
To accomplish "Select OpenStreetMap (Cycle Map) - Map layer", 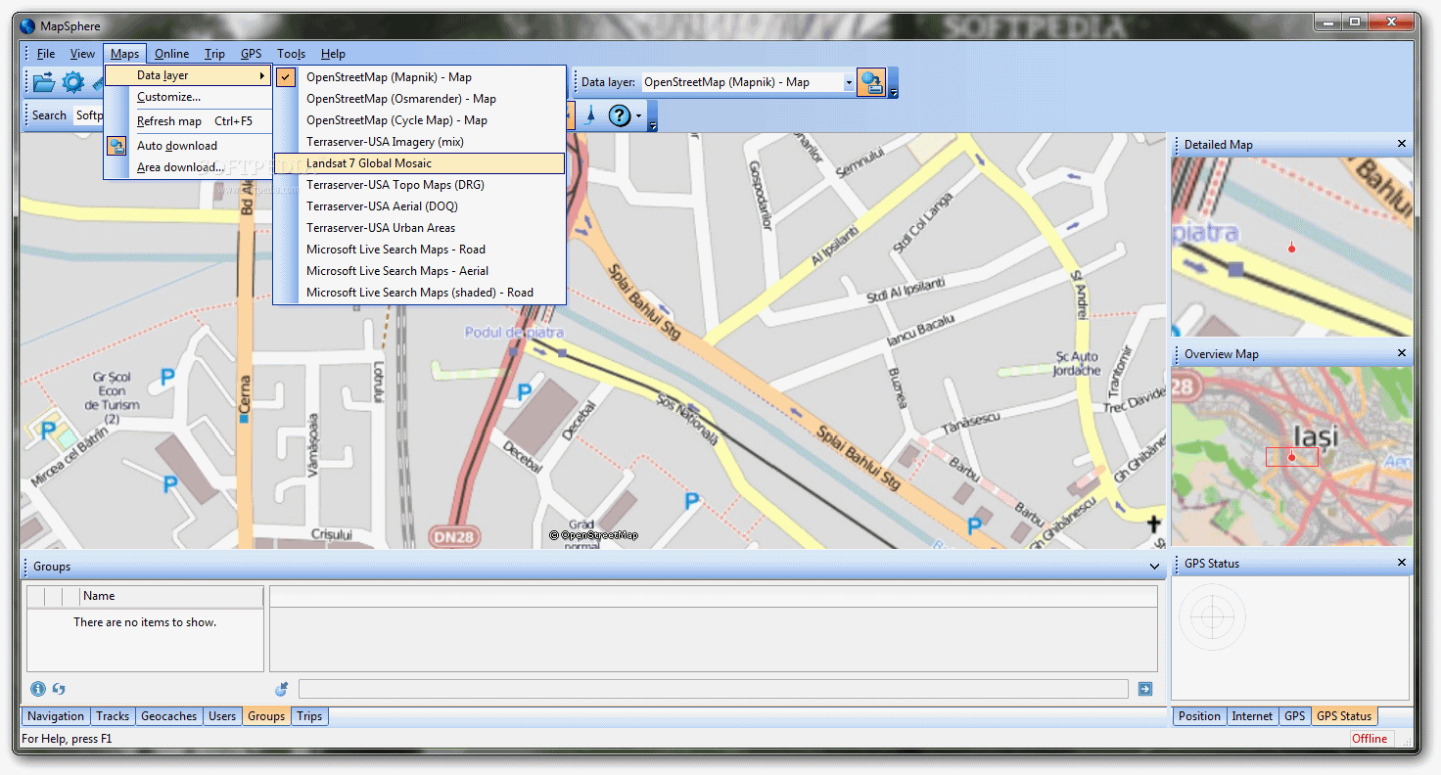I will coord(420,120).
